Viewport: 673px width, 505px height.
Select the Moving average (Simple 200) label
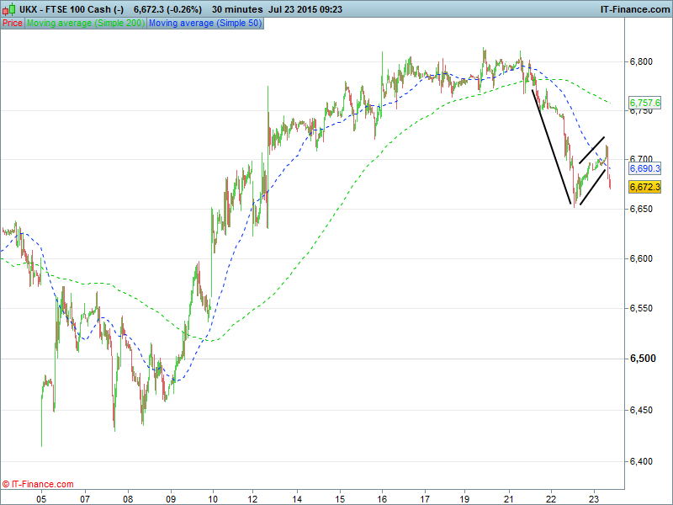pyautogui.click(x=86, y=24)
